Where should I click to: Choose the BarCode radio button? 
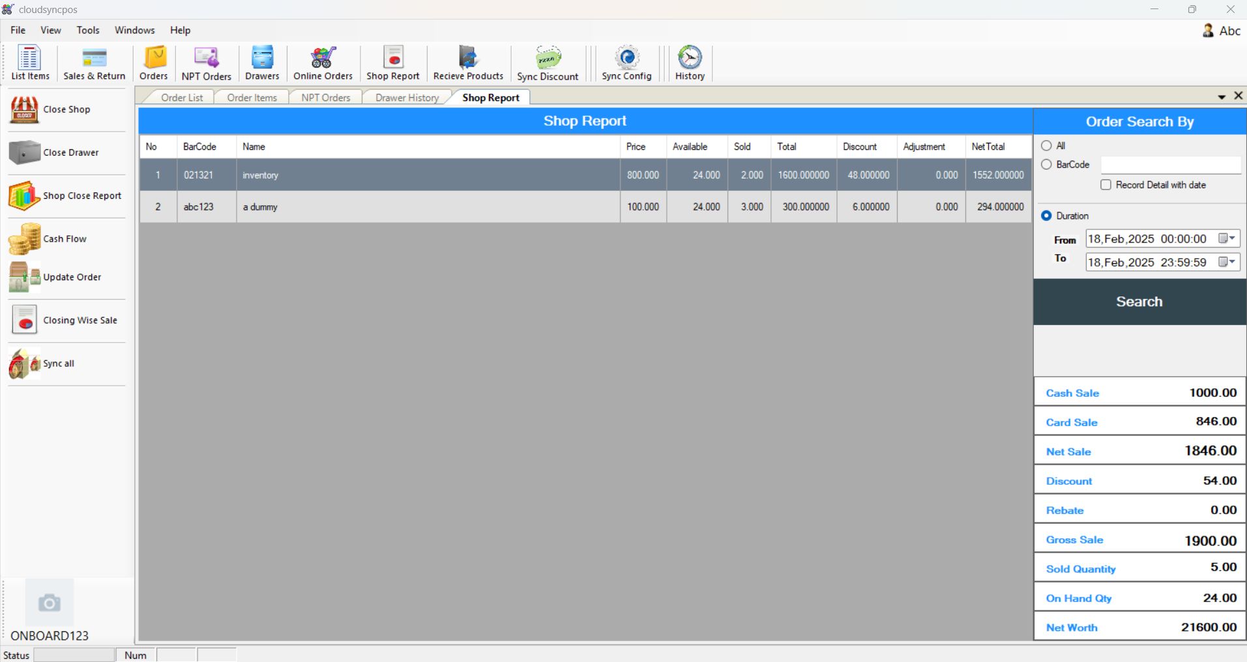pos(1046,165)
